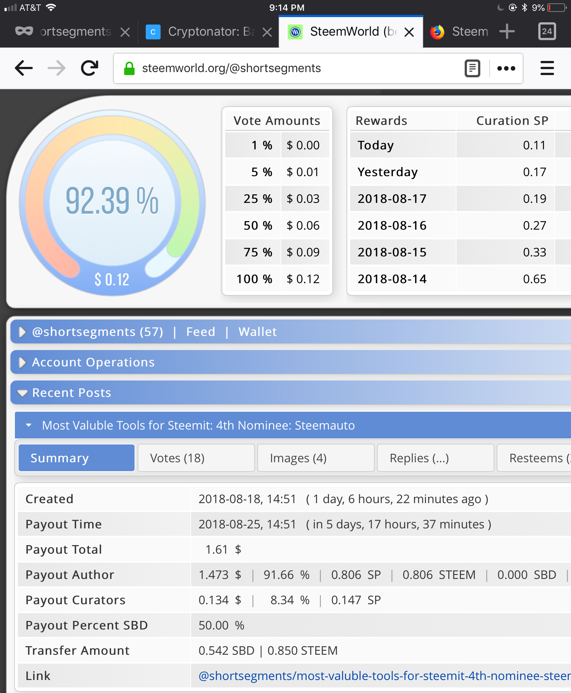Image resolution: width=571 pixels, height=693 pixels.
Task: Go back with the browser back arrow
Action: [24, 68]
